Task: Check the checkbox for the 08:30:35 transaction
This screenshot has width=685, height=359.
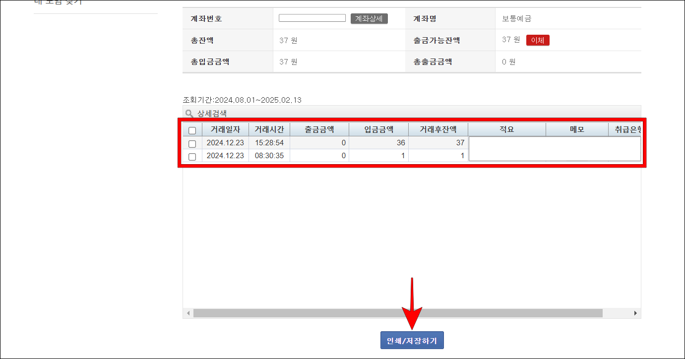Action: (x=192, y=156)
